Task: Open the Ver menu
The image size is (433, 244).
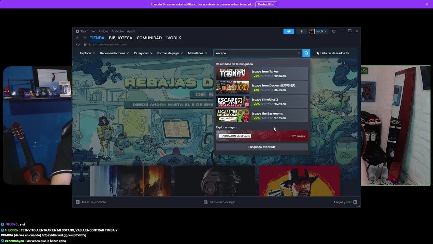Action: click(93, 31)
